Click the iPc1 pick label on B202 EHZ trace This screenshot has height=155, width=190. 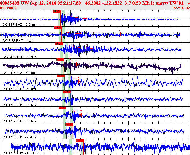pyautogui.click(x=61, y=76)
